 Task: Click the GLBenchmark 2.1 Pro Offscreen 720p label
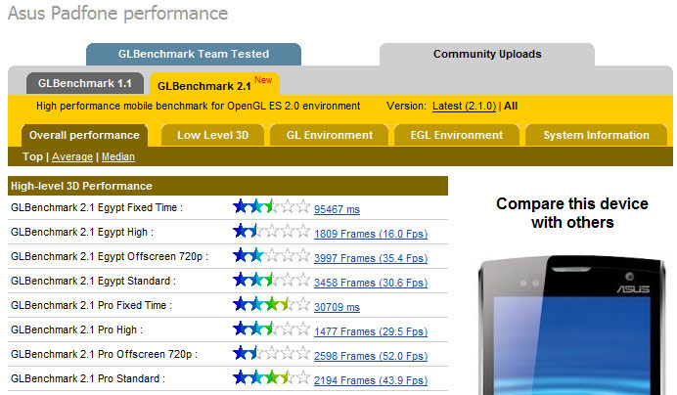point(104,354)
